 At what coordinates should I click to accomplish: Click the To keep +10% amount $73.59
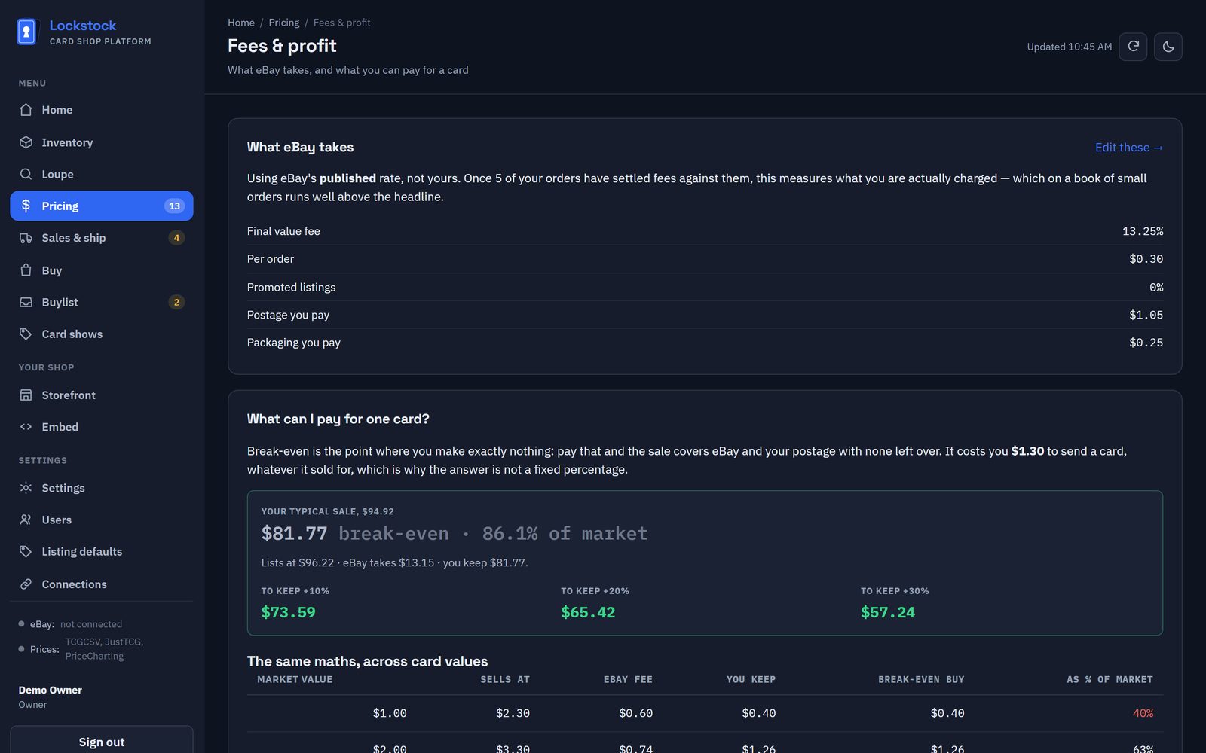[x=289, y=613]
